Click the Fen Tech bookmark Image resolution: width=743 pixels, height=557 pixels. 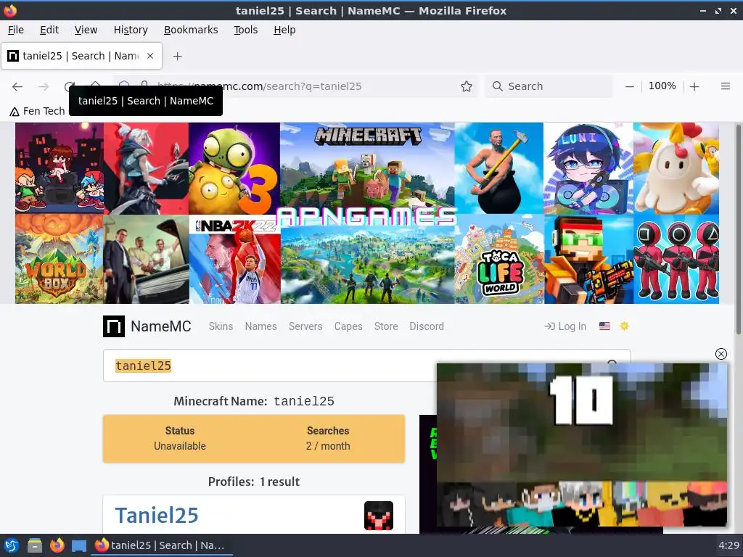[37, 111]
